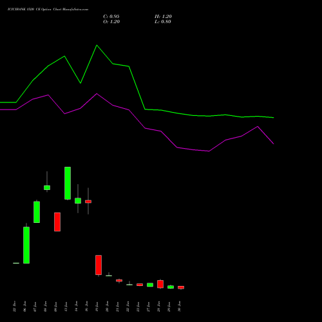Click the green candlestick above 07 Jan
This screenshot has height=322, width=322.
click(x=37, y=212)
